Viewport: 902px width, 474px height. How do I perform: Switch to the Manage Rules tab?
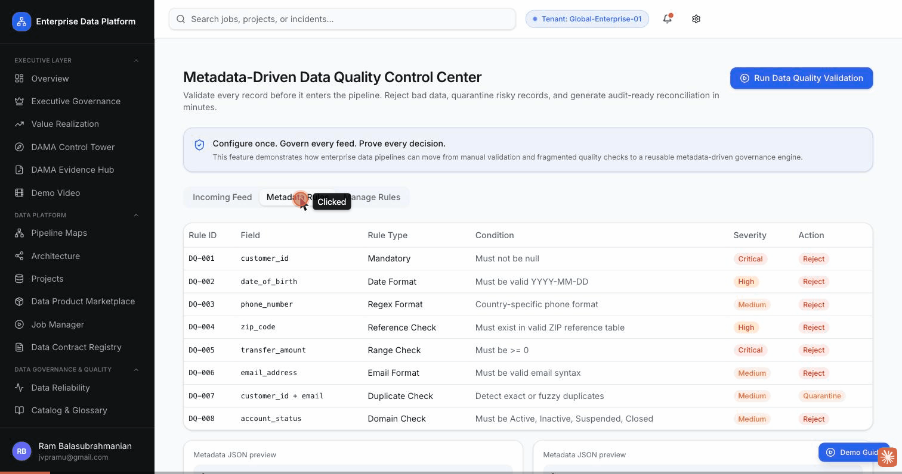point(372,197)
